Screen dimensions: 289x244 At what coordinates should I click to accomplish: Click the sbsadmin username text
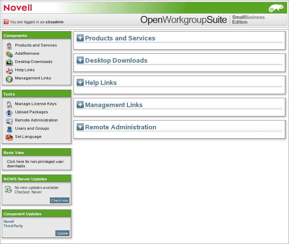point(55,22)
